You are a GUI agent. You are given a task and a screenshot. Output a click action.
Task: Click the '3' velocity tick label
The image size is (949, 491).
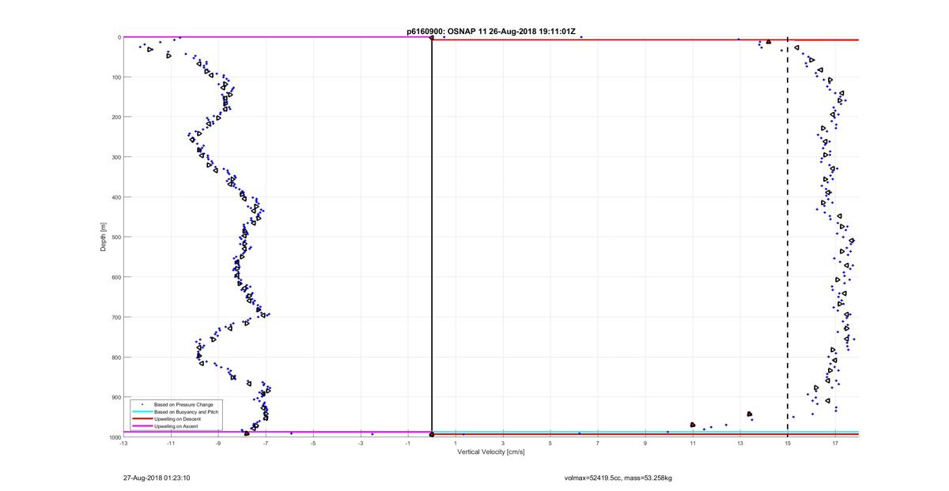pos(503,444)
